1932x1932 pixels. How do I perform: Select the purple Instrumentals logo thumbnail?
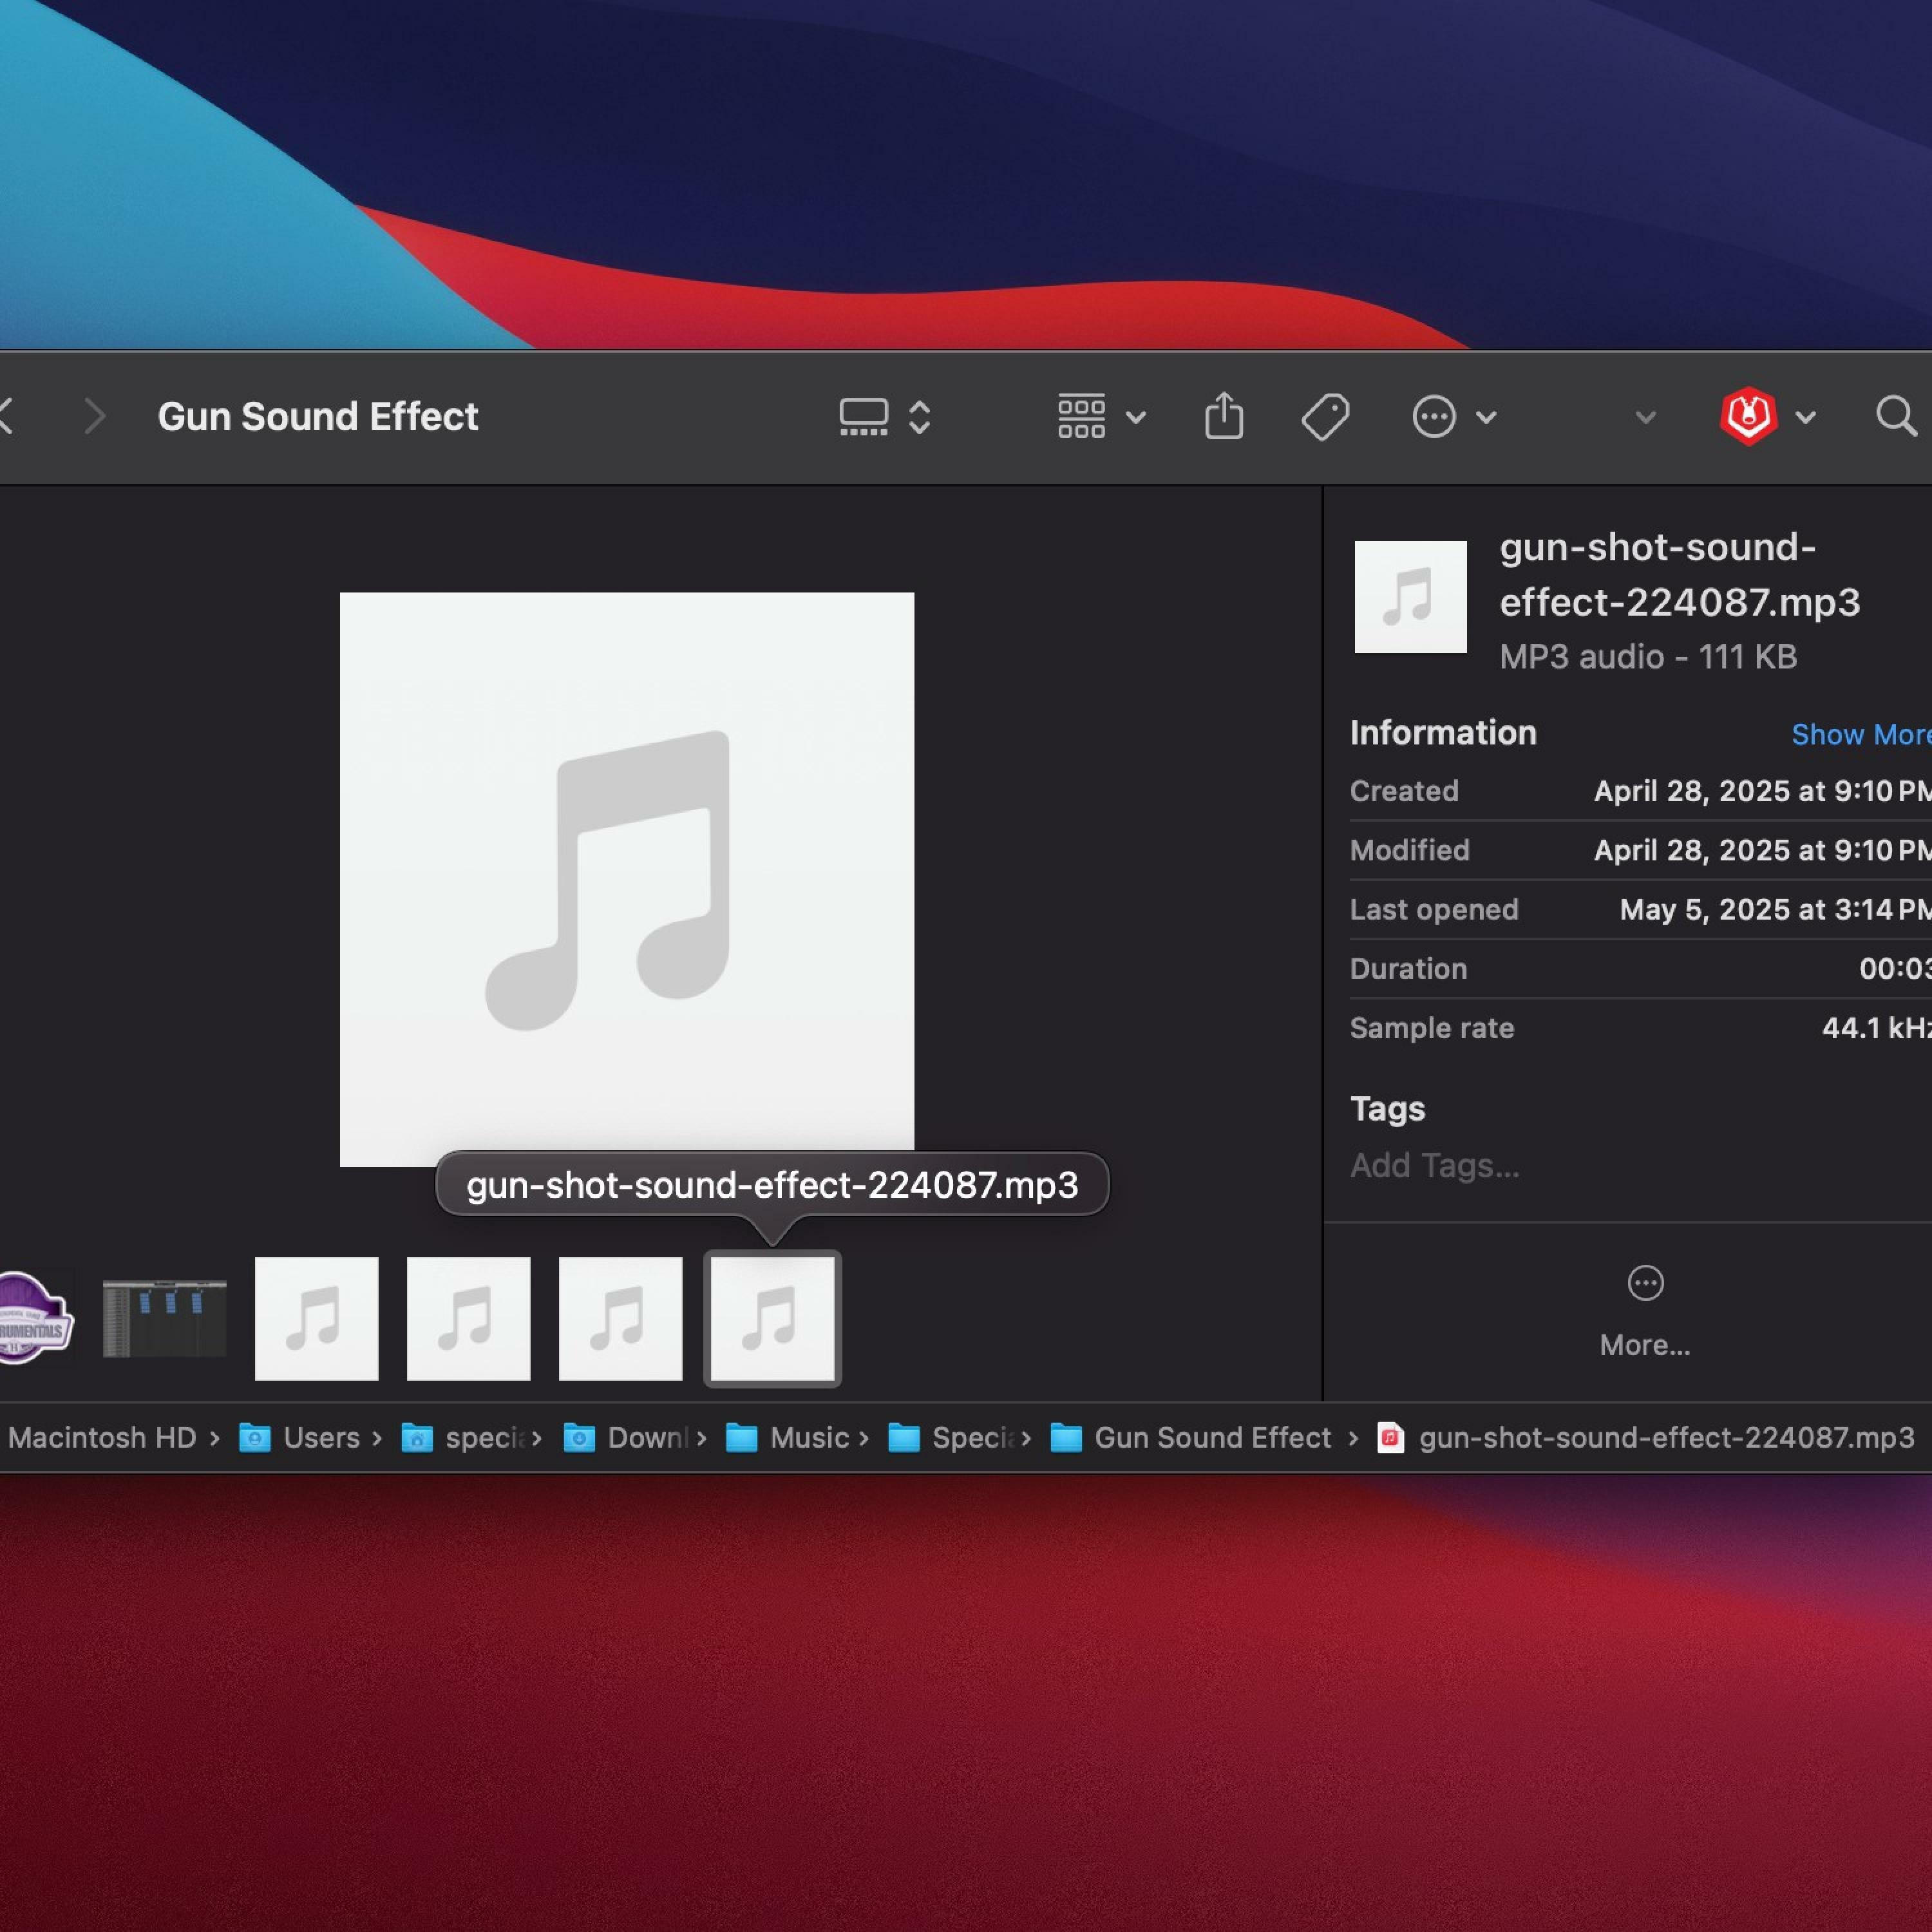(x=35, y=1318)
